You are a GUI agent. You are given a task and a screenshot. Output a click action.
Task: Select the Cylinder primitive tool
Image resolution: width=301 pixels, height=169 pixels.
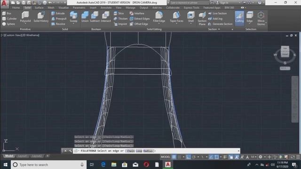9,19
